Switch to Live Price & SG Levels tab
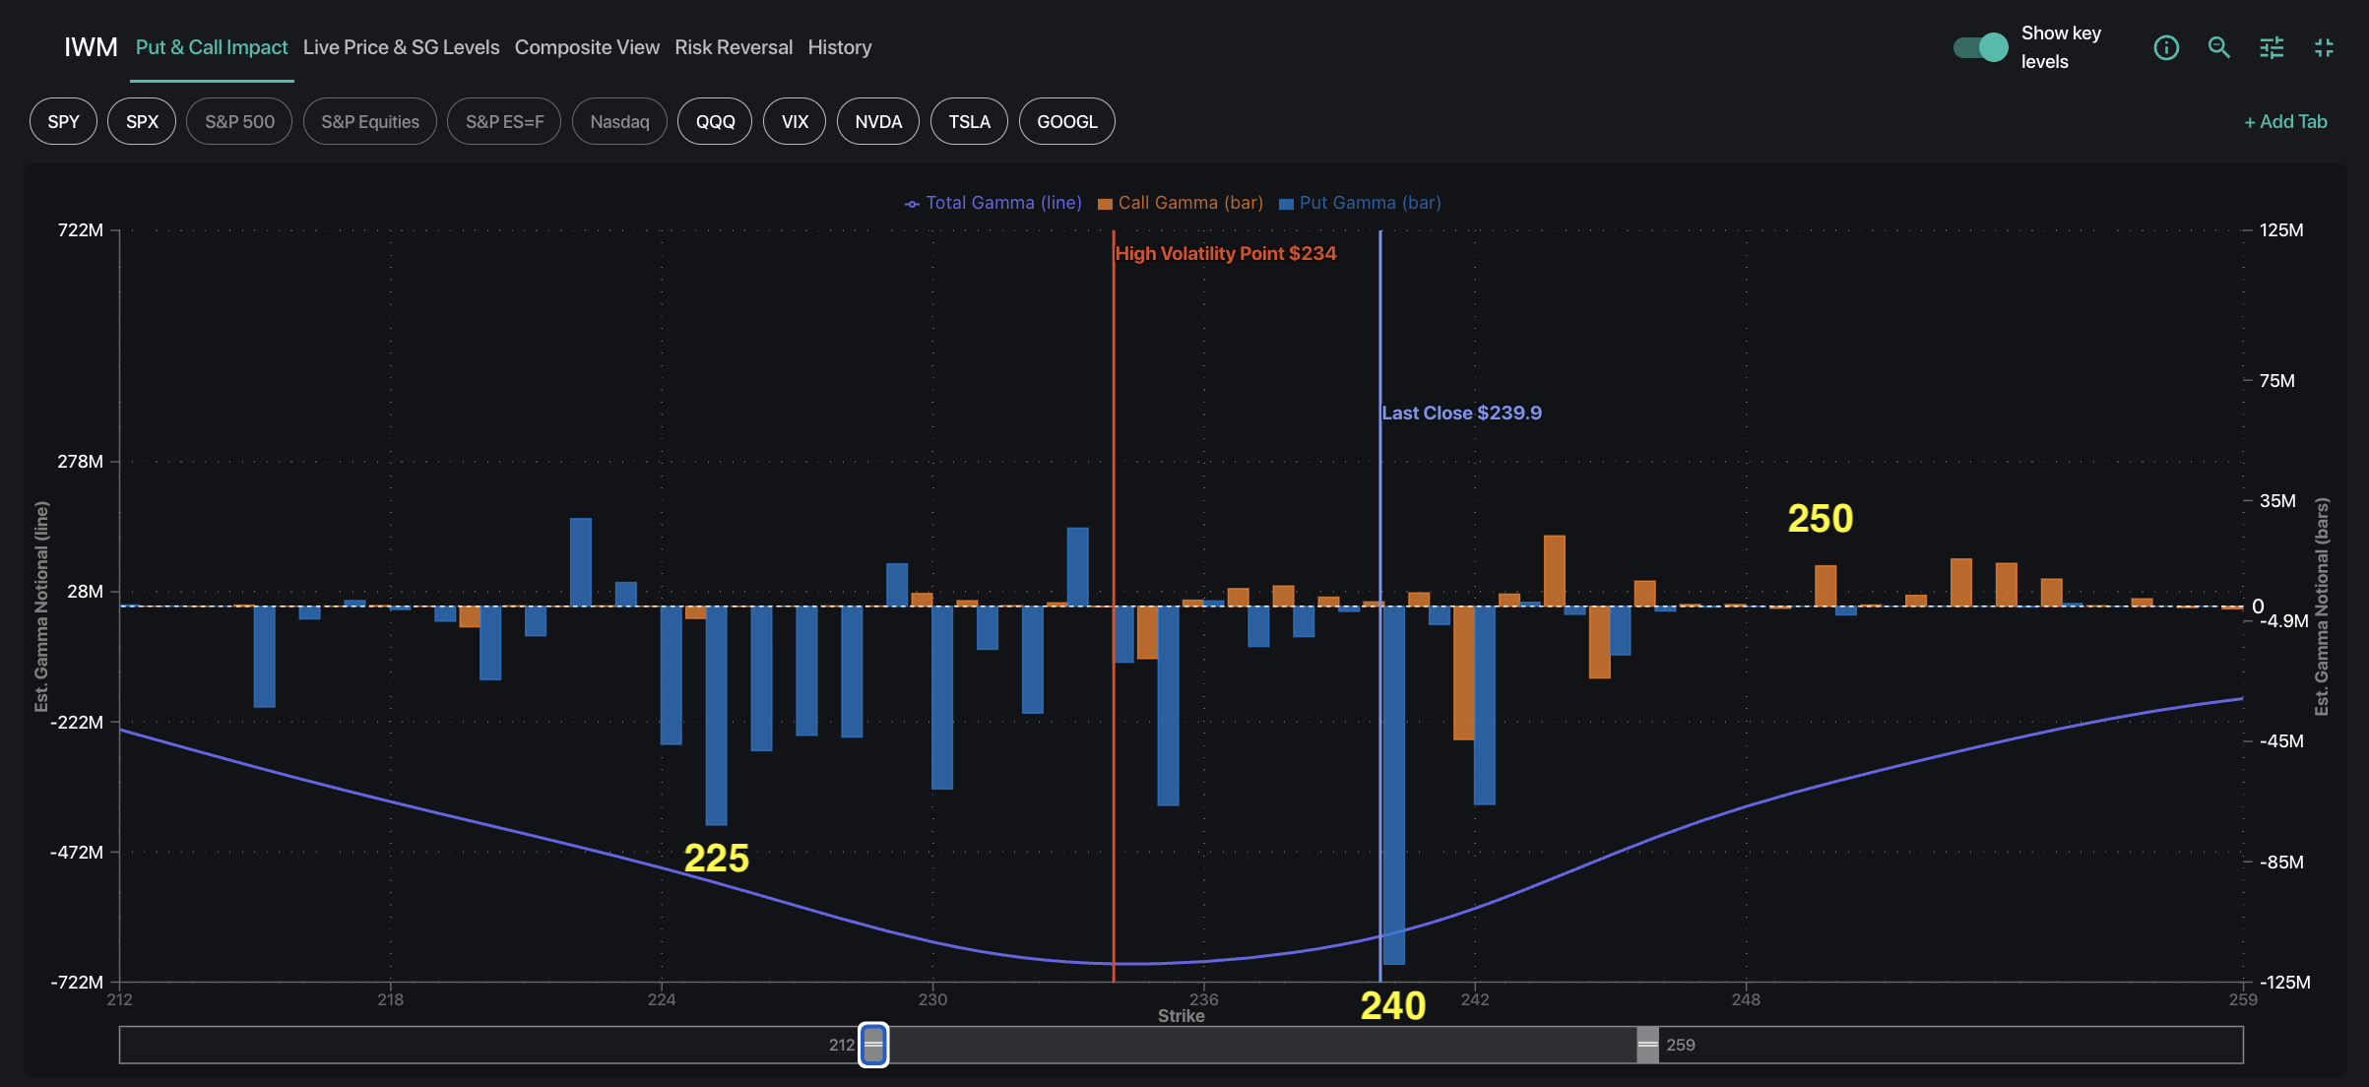This screenshot has width=2369, height=1087. tap(401, 47)
